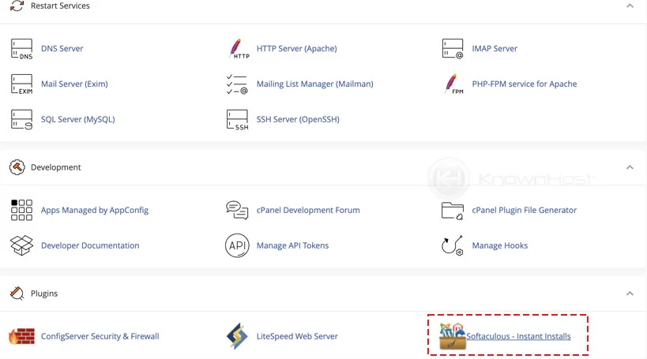Image resolution: width=647 pixels, height=359 pixels.
Task: Open the LiteSpeed Web Server link
Action: click(x=297, y=337)
